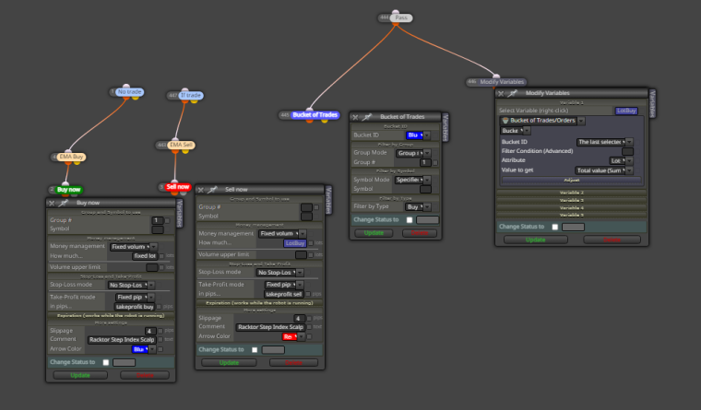The height and width of the screenshot is (410, 701).
Task: Close the Modify Variables panel
Action: point(501,94)
